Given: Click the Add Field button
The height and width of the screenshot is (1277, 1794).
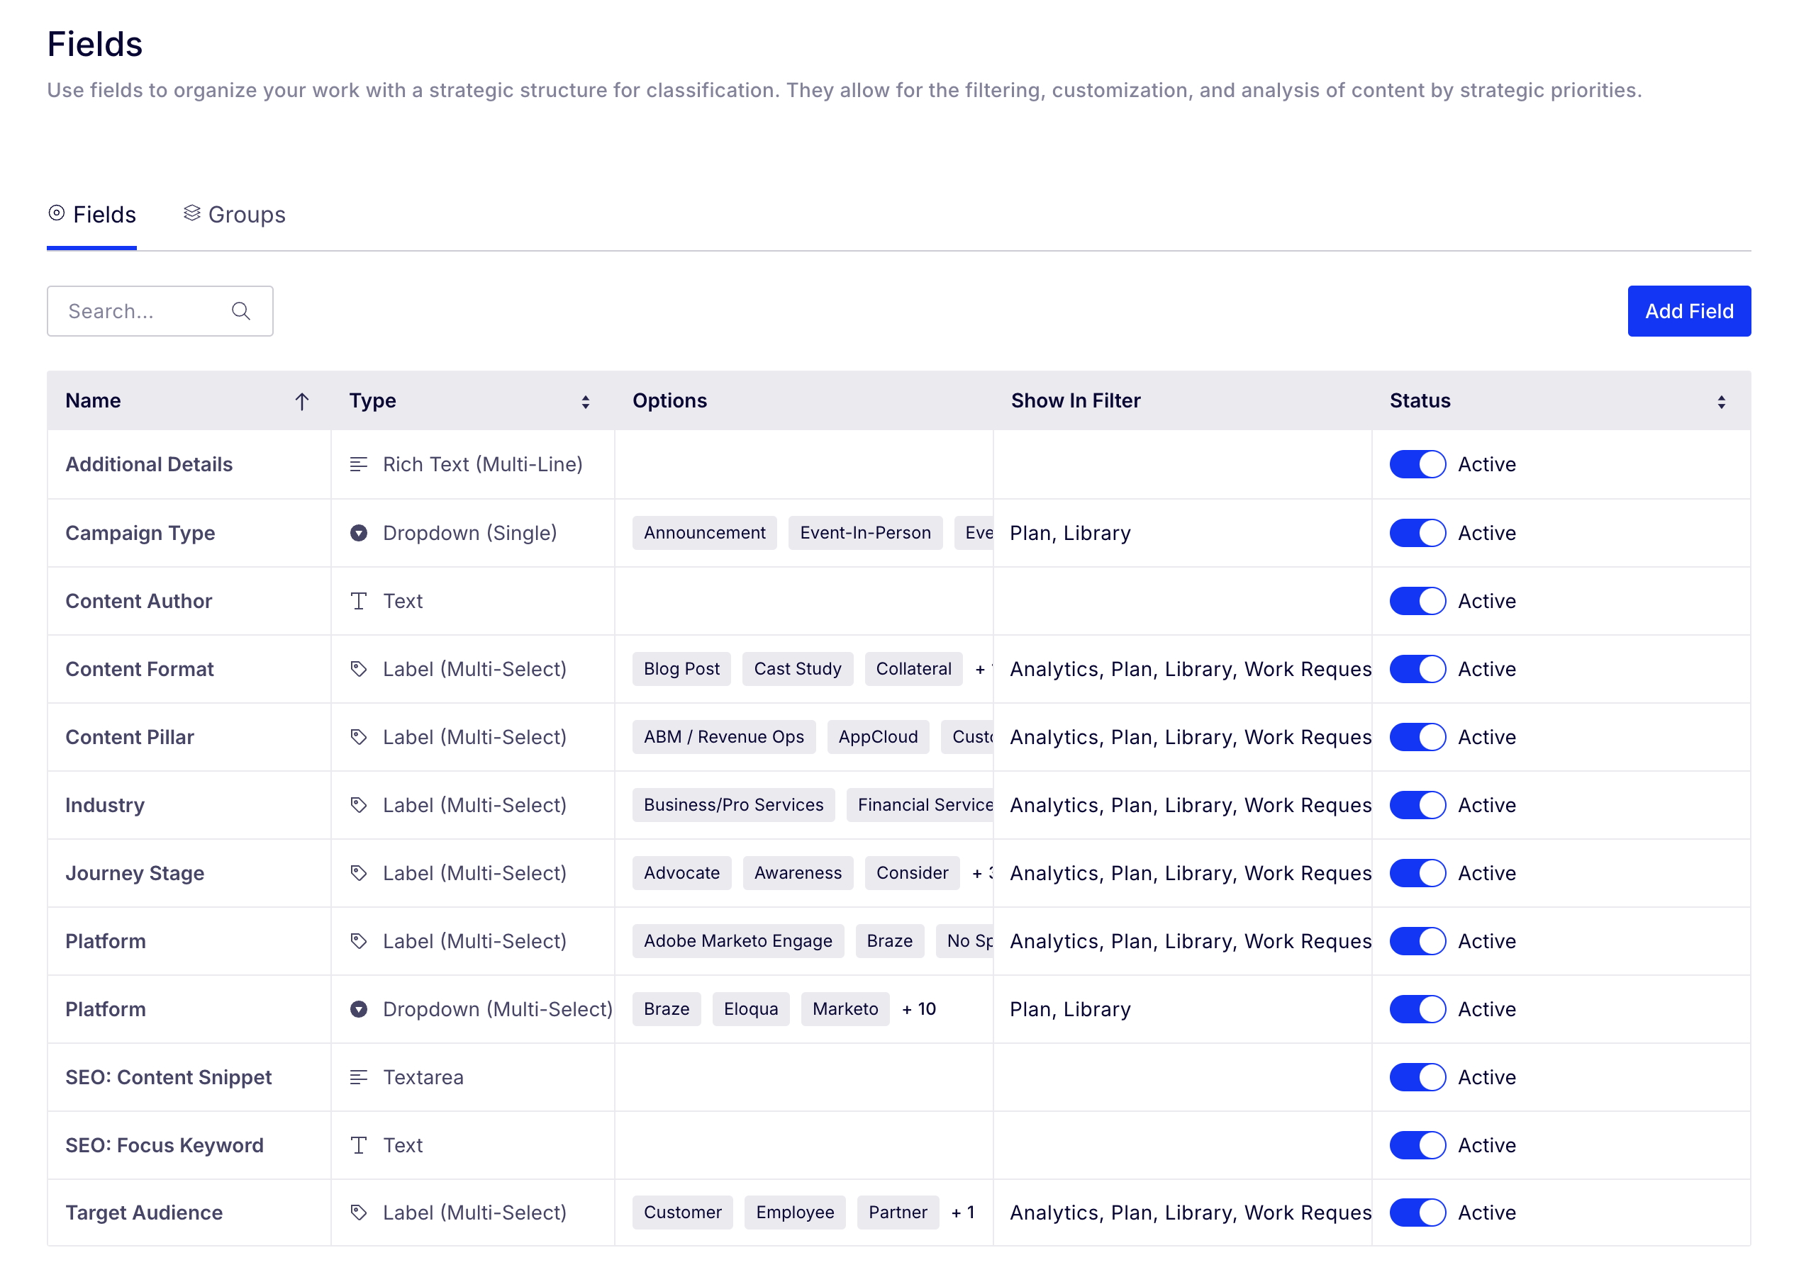Looking at the screenshot, I should [1689, 311].
